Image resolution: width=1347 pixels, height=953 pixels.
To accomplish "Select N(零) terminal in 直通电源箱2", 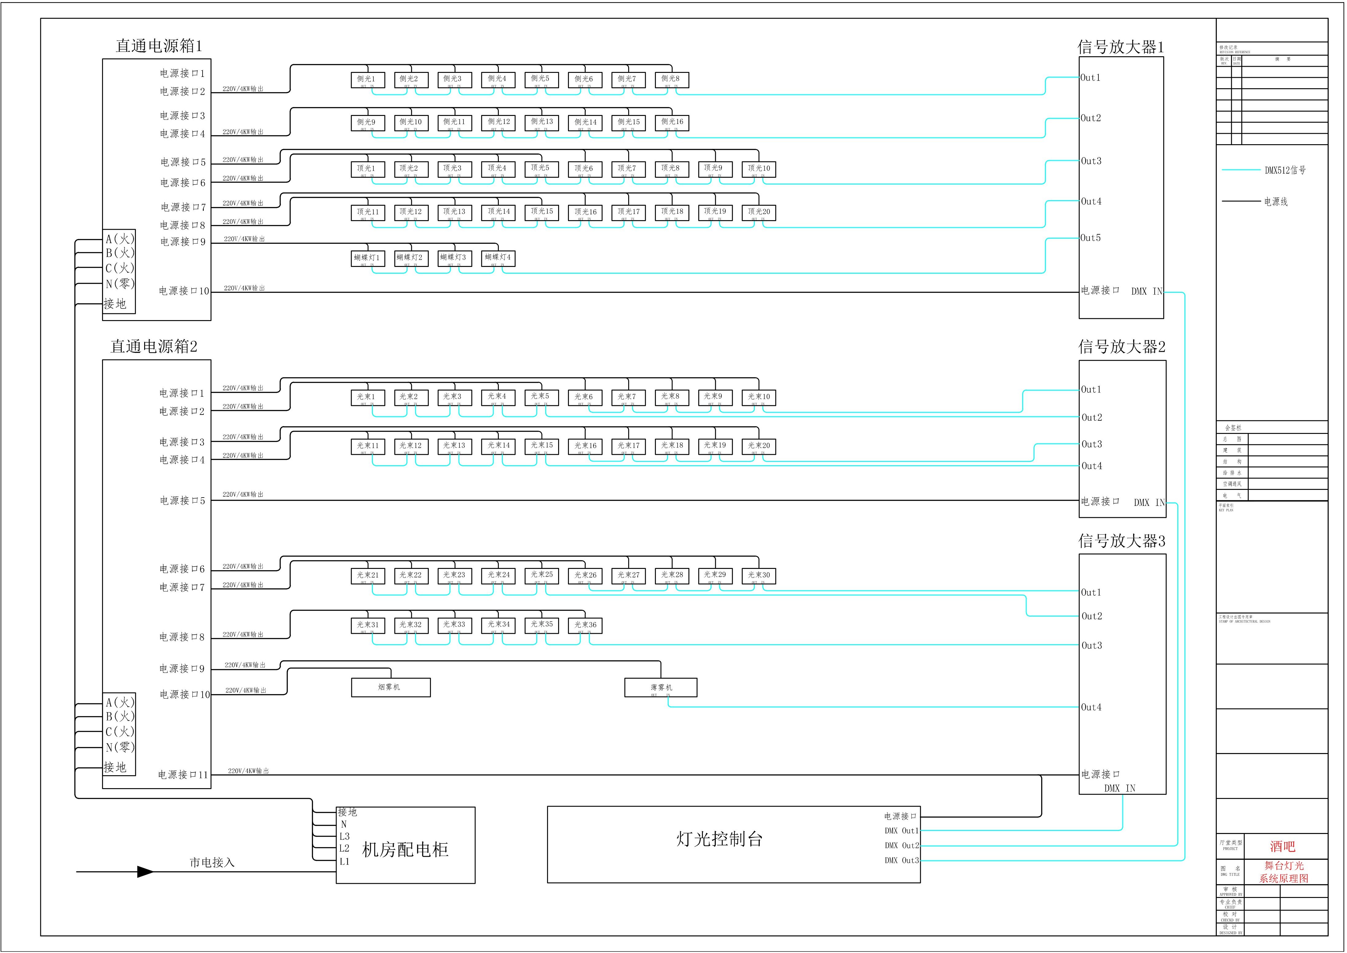I will pos(120,747).
